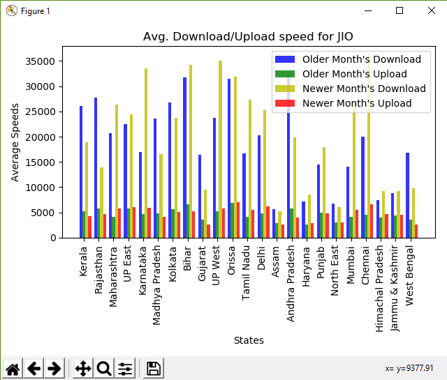Click the 'States' x-axis label
447x380 pixels.
pyautogui.click(x=249, y=340)
